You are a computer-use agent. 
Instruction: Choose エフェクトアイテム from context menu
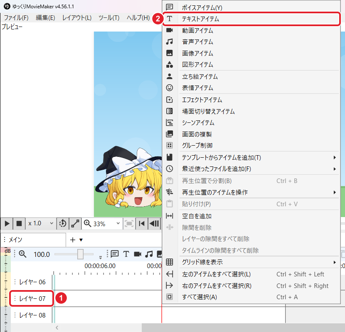(251, 100)
